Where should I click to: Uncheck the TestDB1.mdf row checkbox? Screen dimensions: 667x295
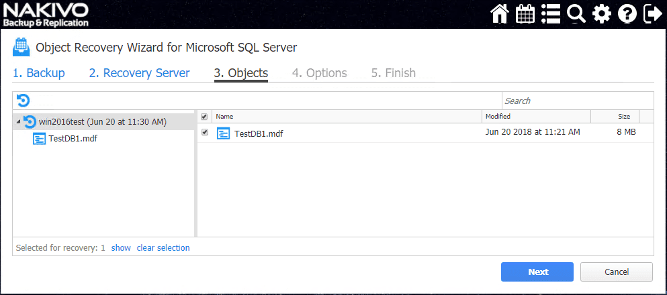204,133
